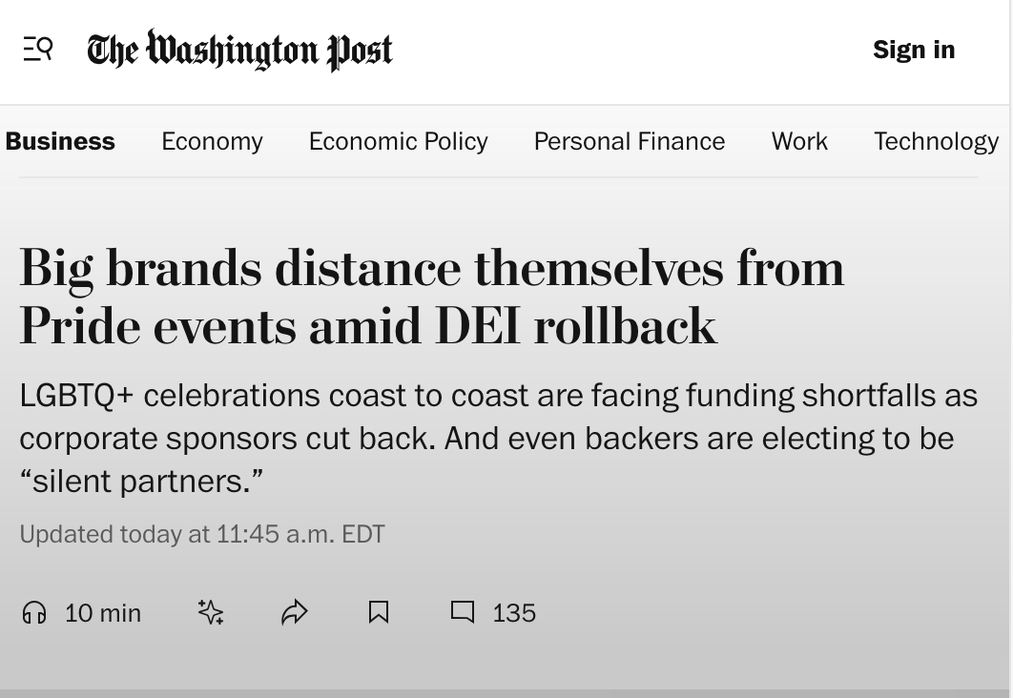The height and width of the screenshot is (698, 1013).
Task: Open the Business section
Action: point(60,141)
